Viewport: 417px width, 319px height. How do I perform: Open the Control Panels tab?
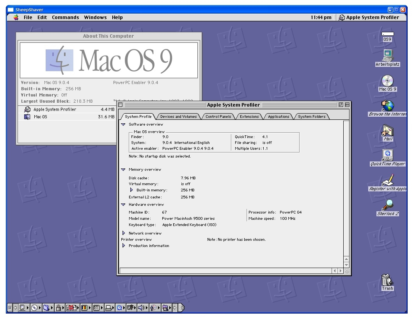coord(218,116)
